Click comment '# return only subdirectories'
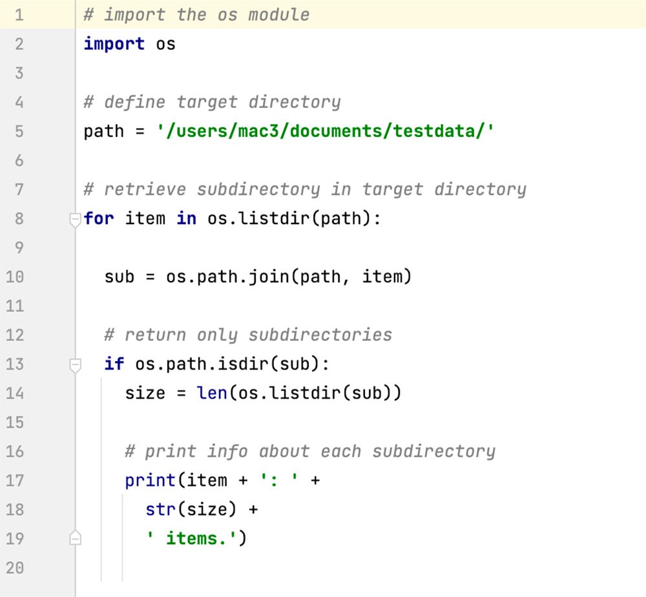Screen dimensions: 646x597 point(248,335)
